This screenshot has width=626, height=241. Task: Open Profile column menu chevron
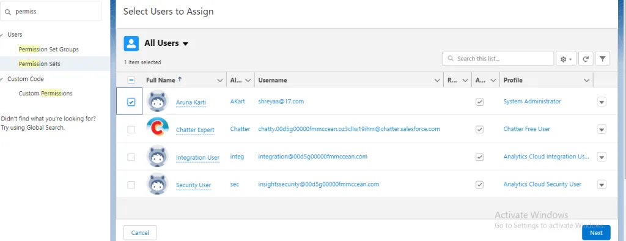pyautogui.click(x=586, y=80)
